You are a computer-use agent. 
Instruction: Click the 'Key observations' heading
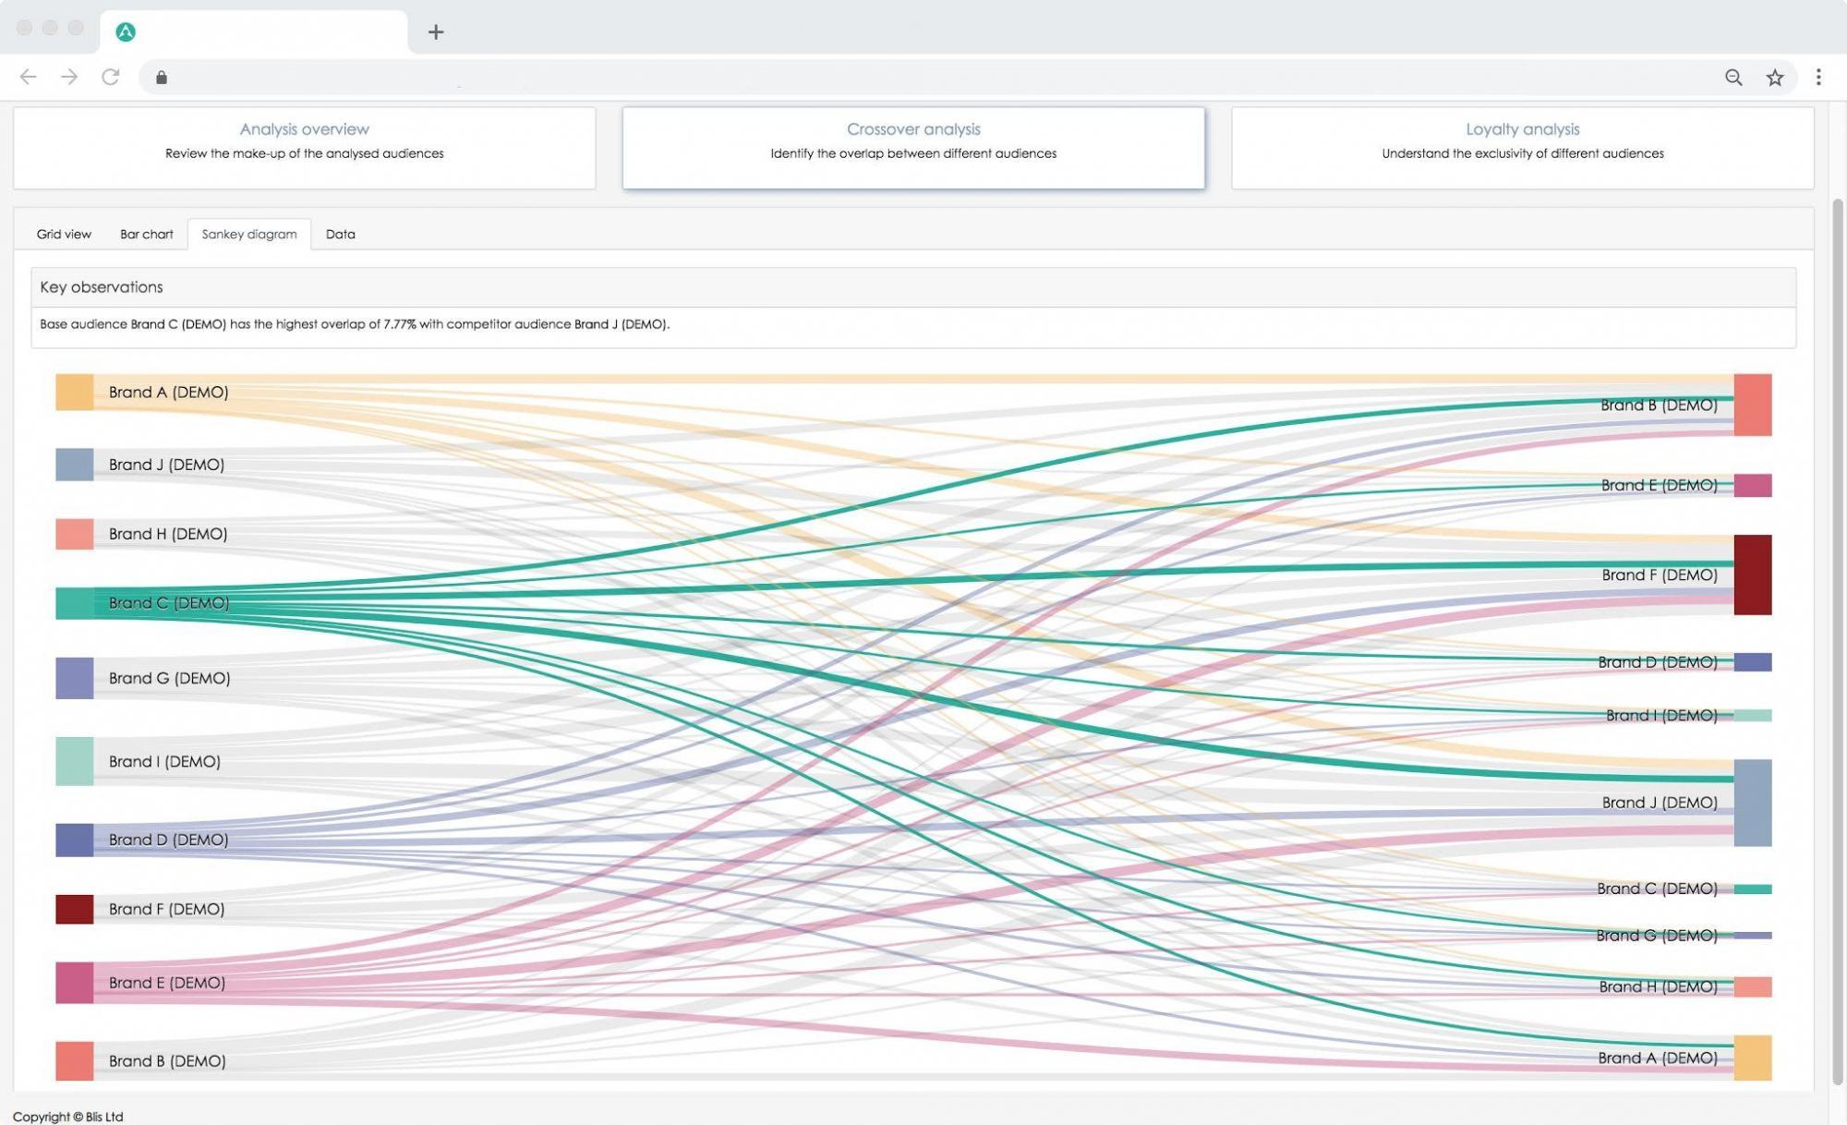(102, 287)
